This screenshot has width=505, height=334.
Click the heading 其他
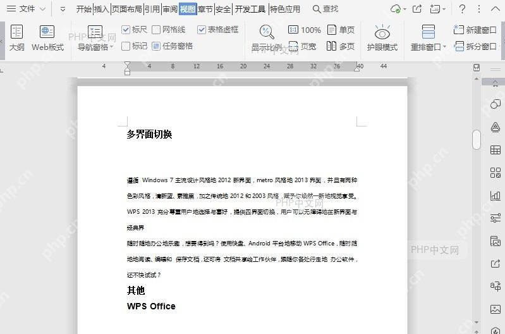[136, 290]
